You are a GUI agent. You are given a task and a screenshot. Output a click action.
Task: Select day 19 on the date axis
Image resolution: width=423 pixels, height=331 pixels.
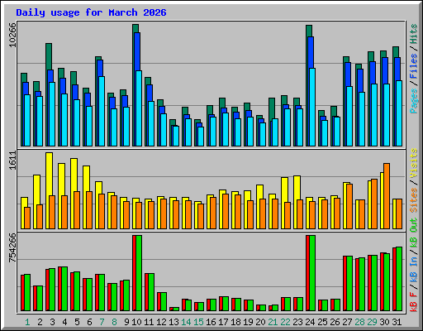(248, 322)
